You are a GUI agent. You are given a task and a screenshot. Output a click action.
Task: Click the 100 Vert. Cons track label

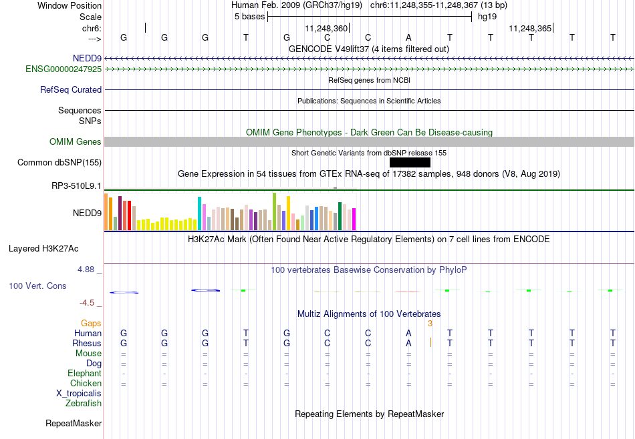click(x=37, y=286)
